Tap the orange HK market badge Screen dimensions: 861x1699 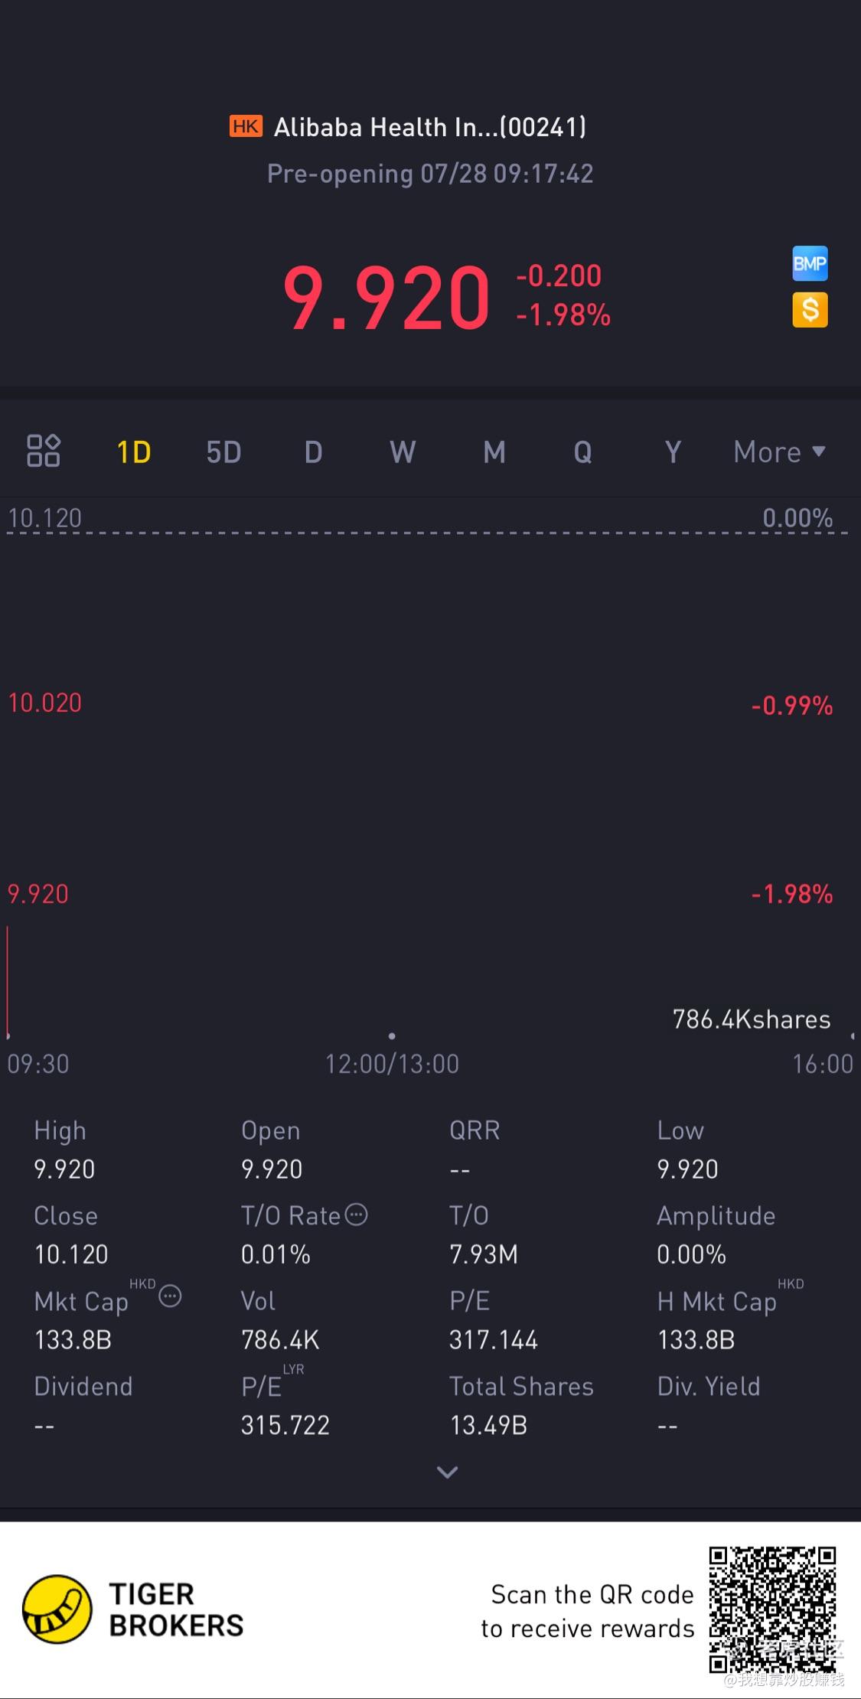tap(246, 126)
